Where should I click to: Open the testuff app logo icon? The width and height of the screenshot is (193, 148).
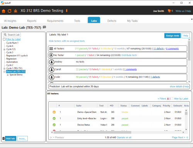(2, 3)
